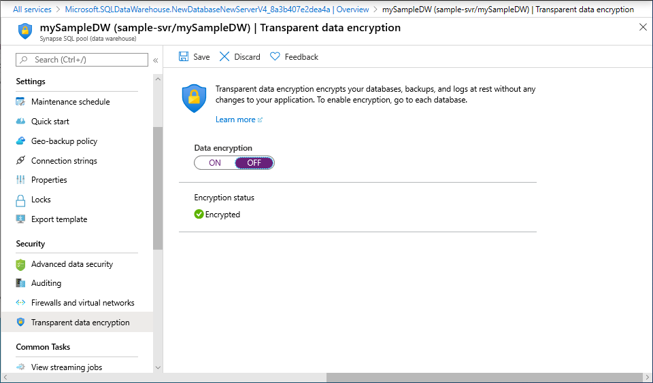Viewport: 653px width, 383px height.
Task: Click Synapse SQL pool subtitle text
Action: click(x=88, y=39)
